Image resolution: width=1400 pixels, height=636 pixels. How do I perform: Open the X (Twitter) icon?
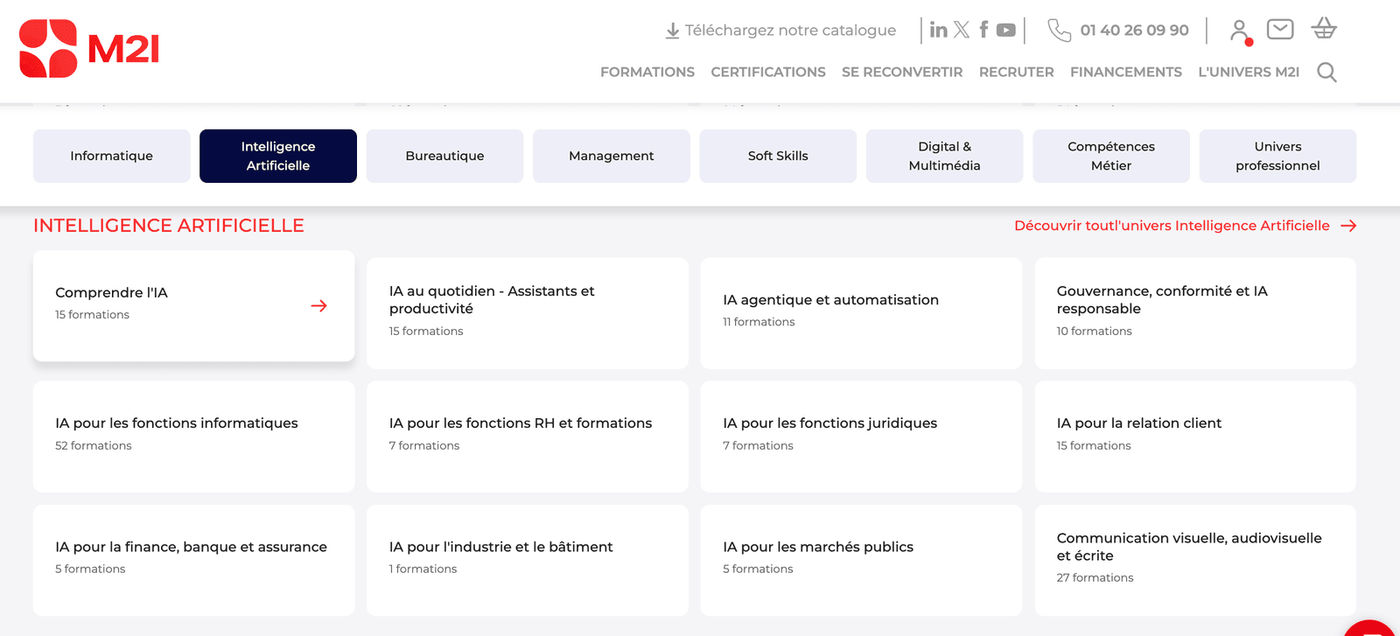[962, 30]
